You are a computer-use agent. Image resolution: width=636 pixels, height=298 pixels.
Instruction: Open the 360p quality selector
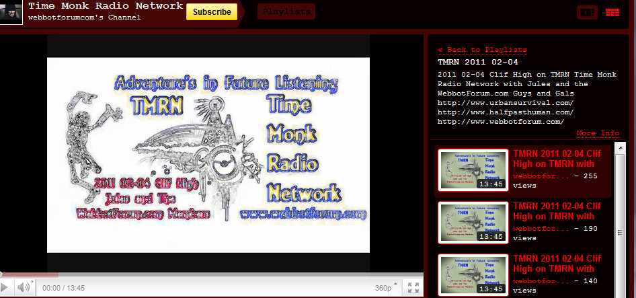386,288
